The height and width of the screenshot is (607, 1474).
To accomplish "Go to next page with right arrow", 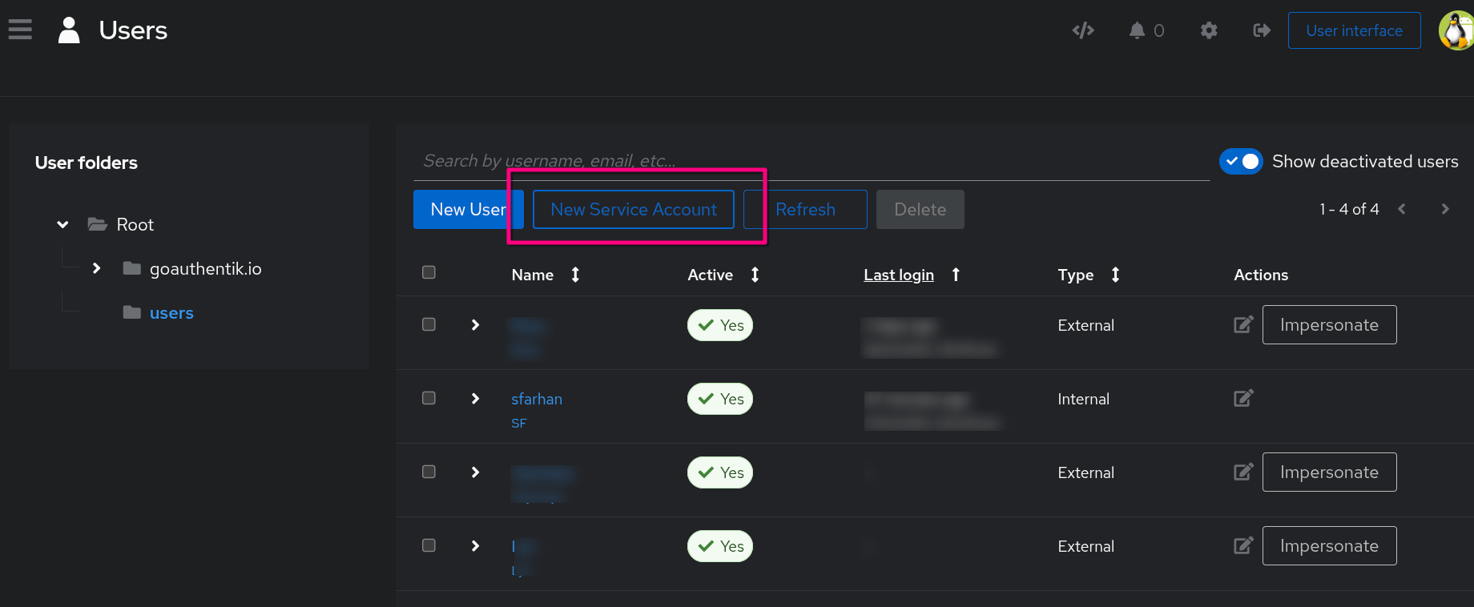I will (x=1445, y=209).
